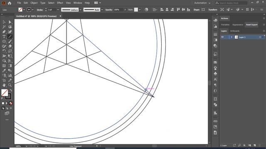Viewport: 266px width, 149px height.
Task: Enable Draw Normal mode
Action: click(x=3, y=108)
